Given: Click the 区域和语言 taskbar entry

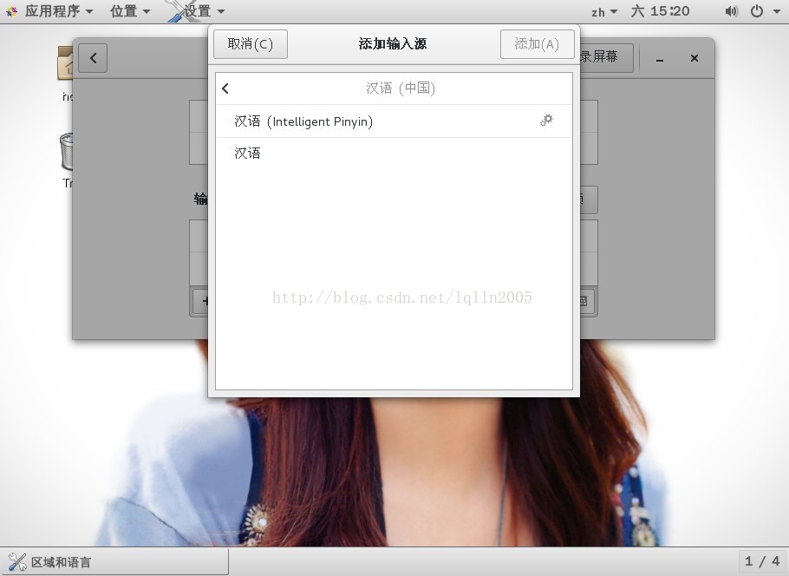Looking at the screenshot, I should [114, 562].
